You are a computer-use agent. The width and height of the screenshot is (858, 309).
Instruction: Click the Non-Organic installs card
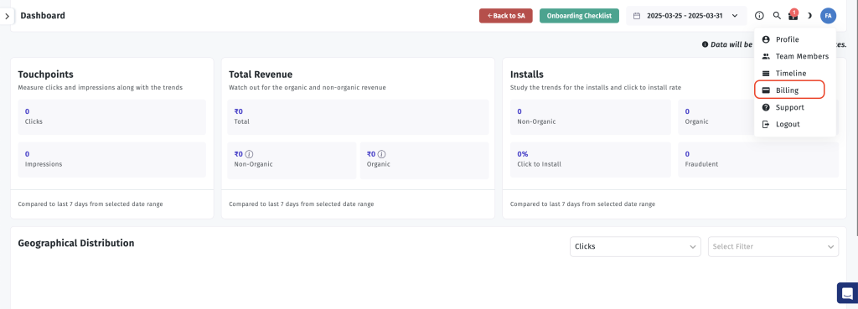[591, 117]
